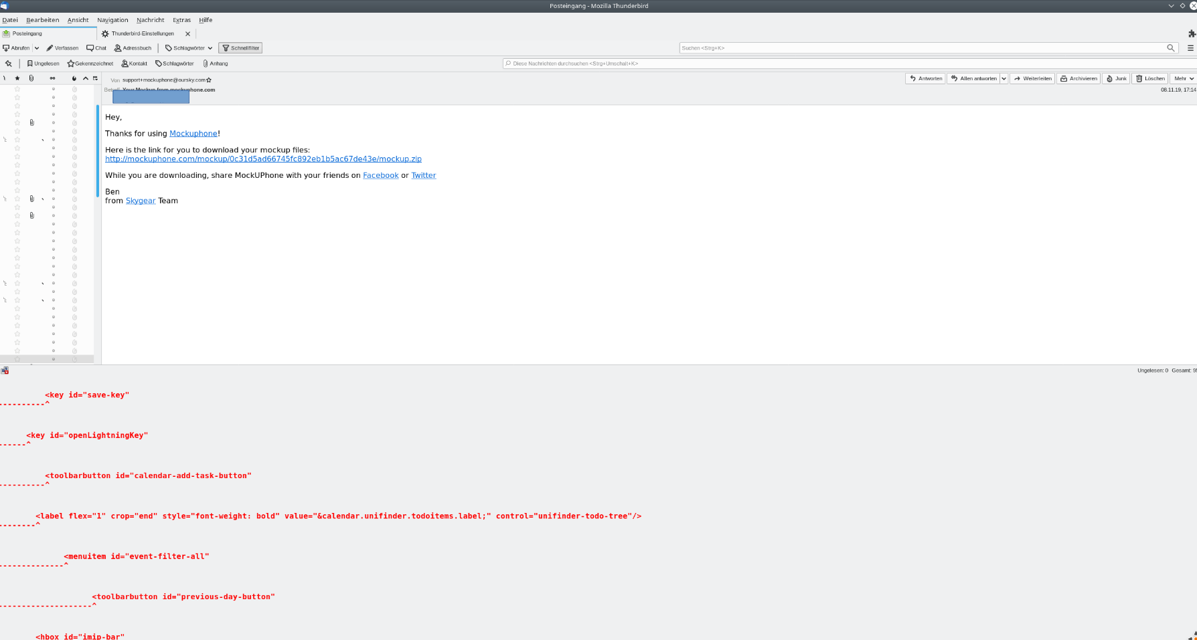
Task: Sort by thread column header icon
Action: [x=5, y=78]
